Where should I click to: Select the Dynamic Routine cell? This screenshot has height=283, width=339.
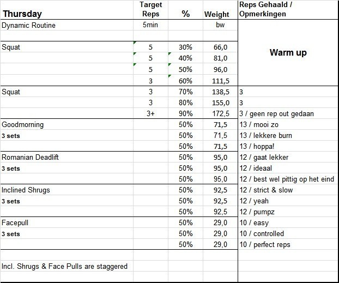click(28, 25)
